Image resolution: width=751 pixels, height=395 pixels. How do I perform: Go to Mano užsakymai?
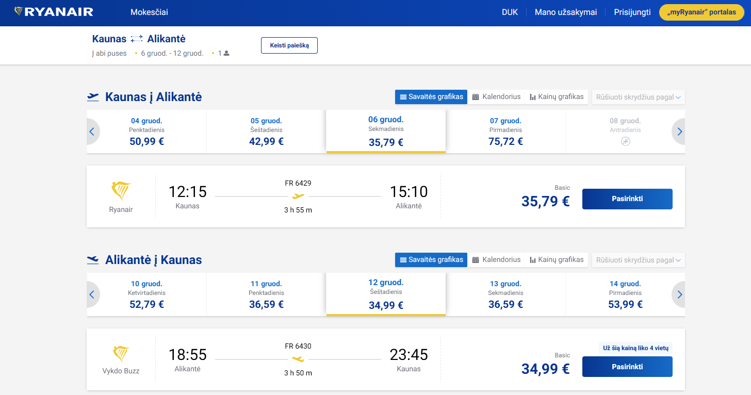click(x=566, y=12)
